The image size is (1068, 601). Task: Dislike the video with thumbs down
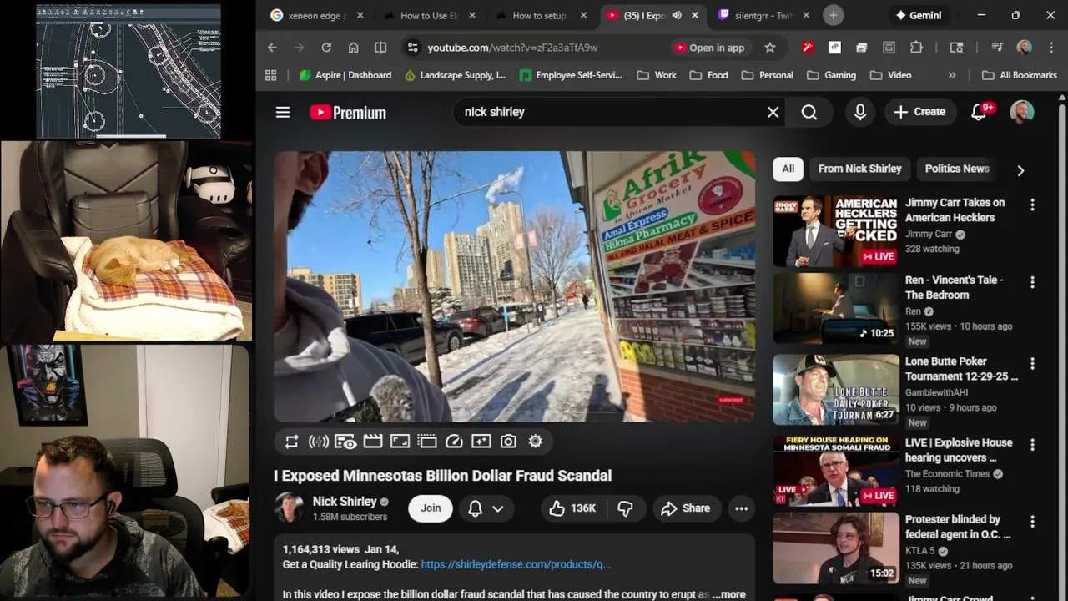625,508
